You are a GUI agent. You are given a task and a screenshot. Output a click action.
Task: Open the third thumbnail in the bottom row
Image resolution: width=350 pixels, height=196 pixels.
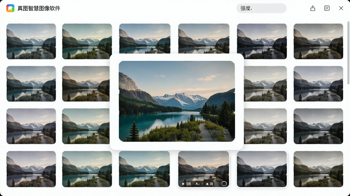pyautogui.click(x=145, y=169)
